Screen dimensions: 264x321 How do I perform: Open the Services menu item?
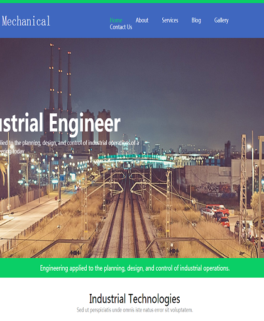coord(170,20)
